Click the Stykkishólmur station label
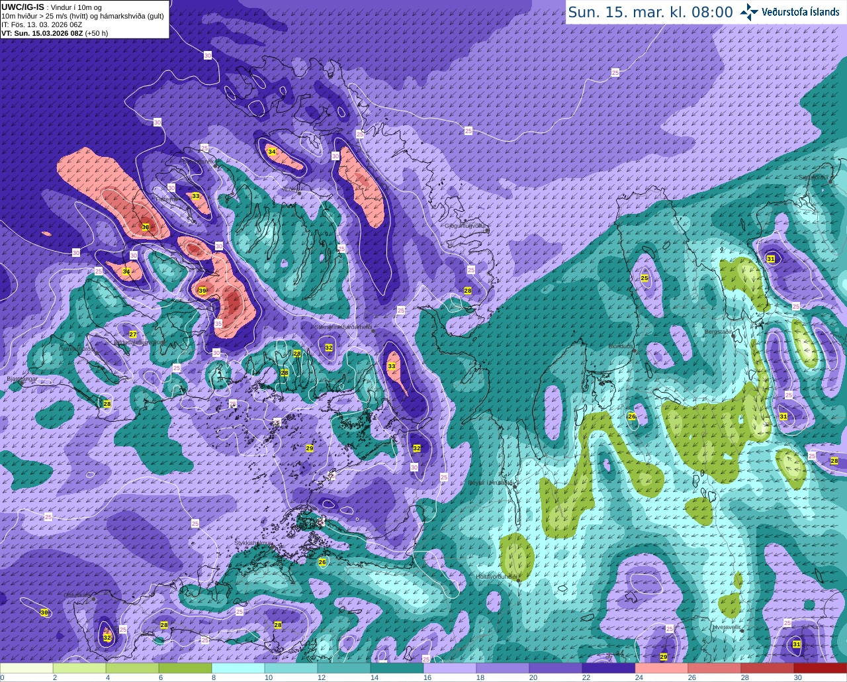The height and width of the screenshot is (682, 847). point(254,543)
